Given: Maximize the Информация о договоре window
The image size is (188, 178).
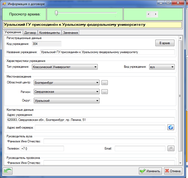Looking at the screenshot, I should [168, 3].
